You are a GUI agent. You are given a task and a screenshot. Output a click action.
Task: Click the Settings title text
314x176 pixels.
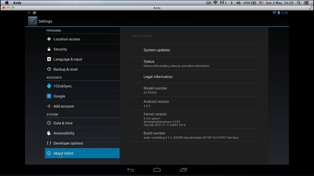pos(45,21)
